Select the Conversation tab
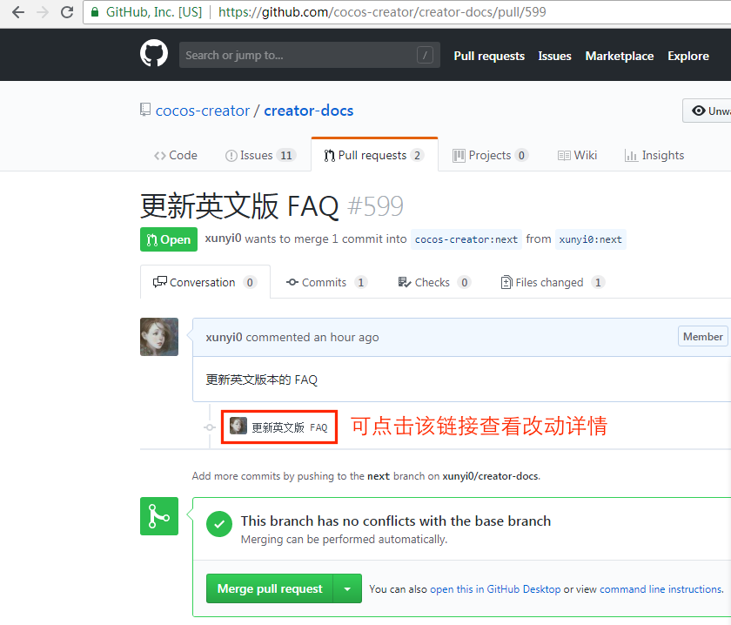Screen dimensions: 731x625 205,282
